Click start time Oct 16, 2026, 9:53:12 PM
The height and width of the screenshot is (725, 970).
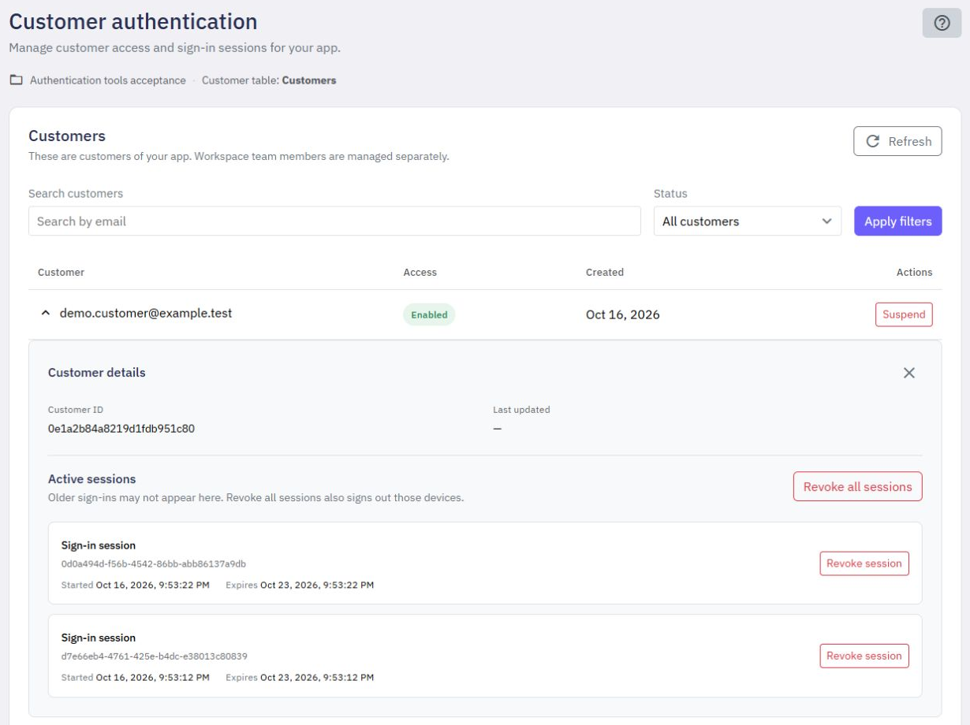153,678
